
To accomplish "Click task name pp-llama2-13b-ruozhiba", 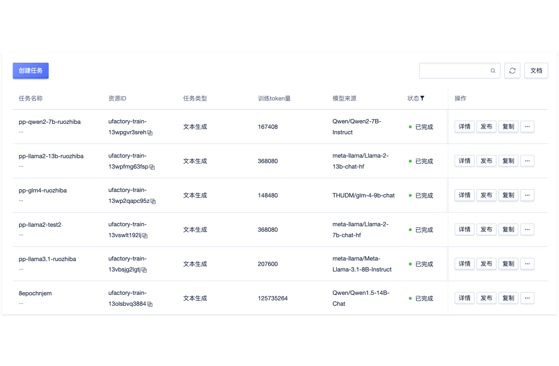I will (x=51, y=156).
